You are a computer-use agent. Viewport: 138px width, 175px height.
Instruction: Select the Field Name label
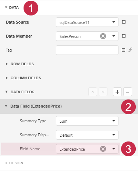pos(30,149)
